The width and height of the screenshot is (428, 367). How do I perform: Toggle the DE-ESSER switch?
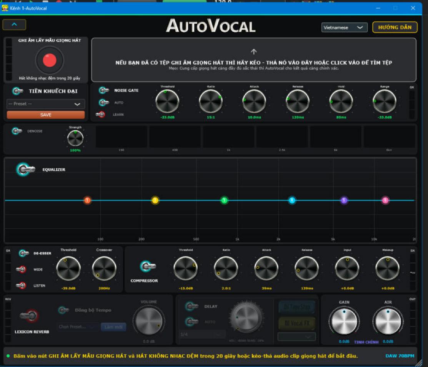click(24, 253)
